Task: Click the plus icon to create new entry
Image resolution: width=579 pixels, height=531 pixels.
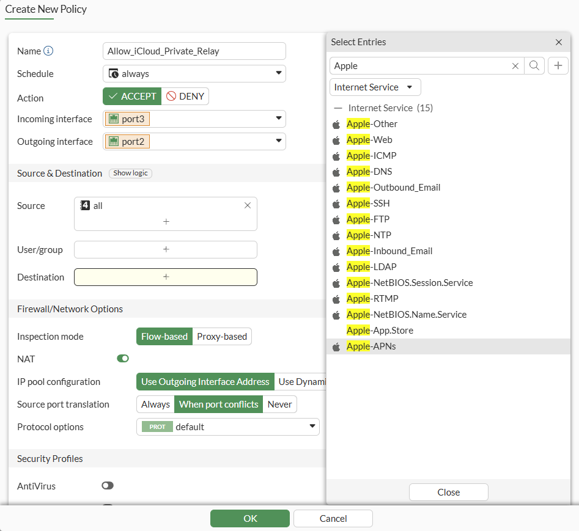Action: [x=558, y=66]
